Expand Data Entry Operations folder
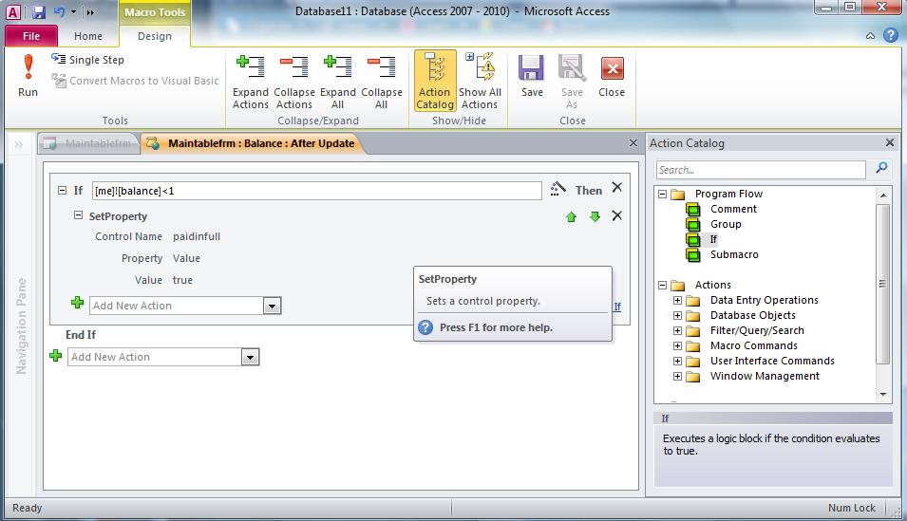907x521 pixels. point(677,300)
